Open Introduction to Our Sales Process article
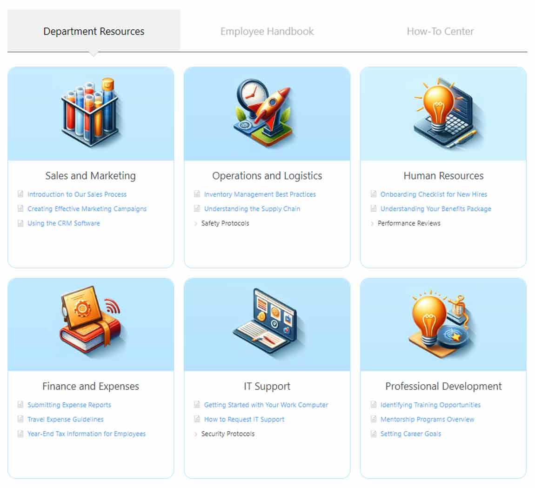This screenshot has width=535, height=488. click(x=77, y=194)
